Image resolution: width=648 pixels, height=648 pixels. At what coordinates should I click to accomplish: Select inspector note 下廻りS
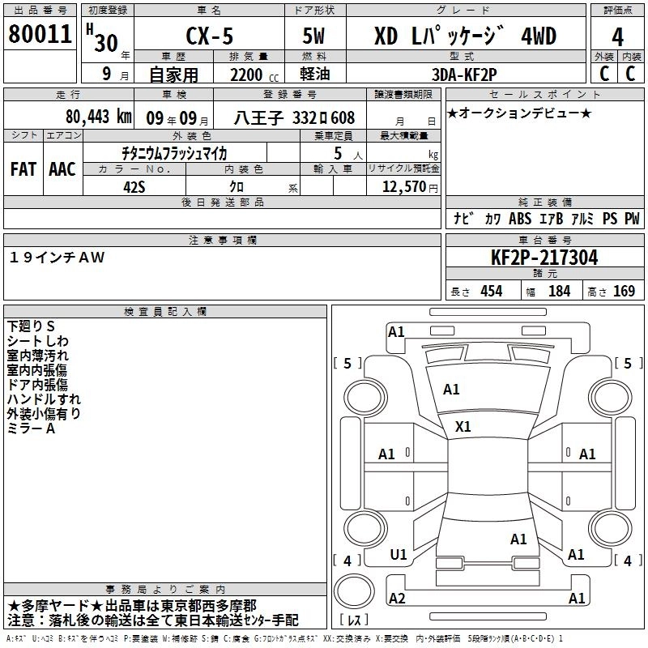click(x=31, y=326)
